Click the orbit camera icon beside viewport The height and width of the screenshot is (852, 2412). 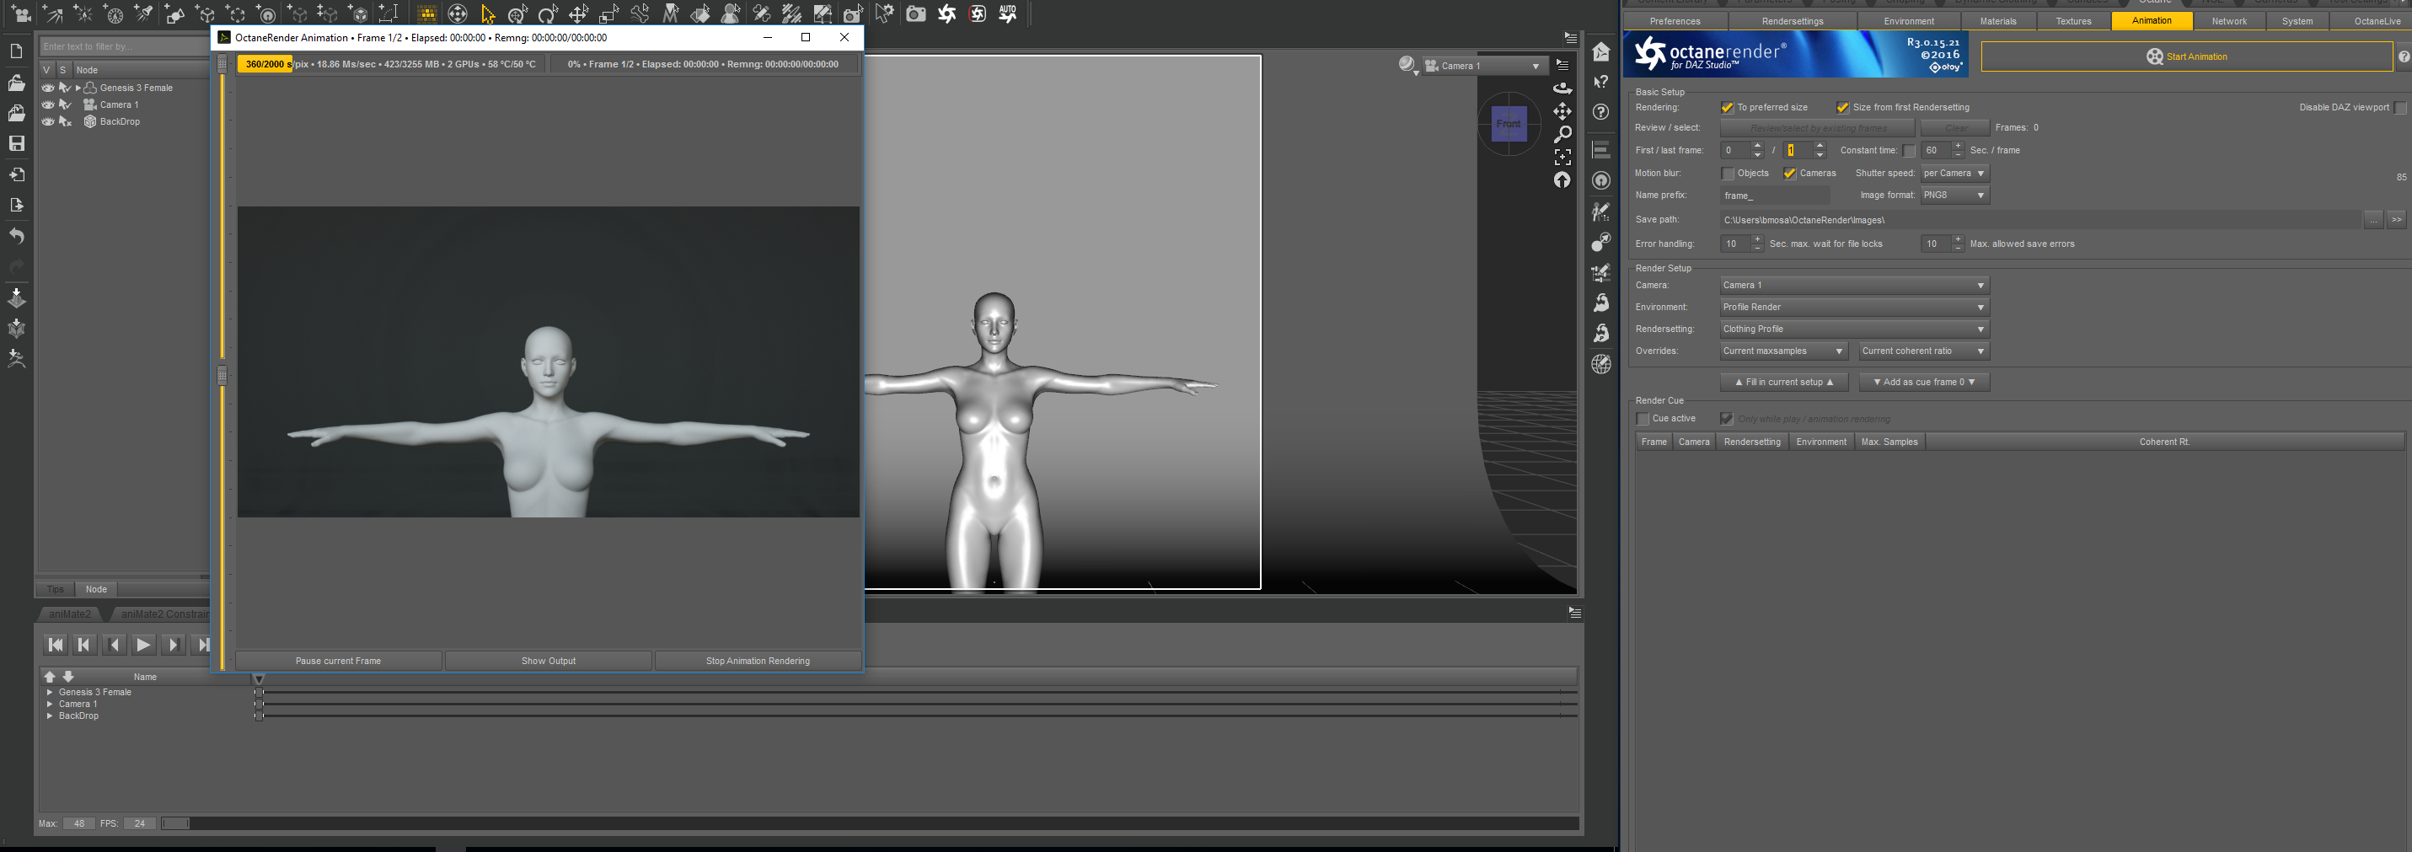pyautogui.click(x=1562, y=88)
